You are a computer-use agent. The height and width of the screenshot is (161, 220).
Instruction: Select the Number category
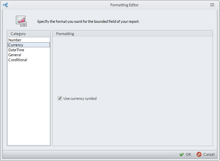[x=15, y=40]
